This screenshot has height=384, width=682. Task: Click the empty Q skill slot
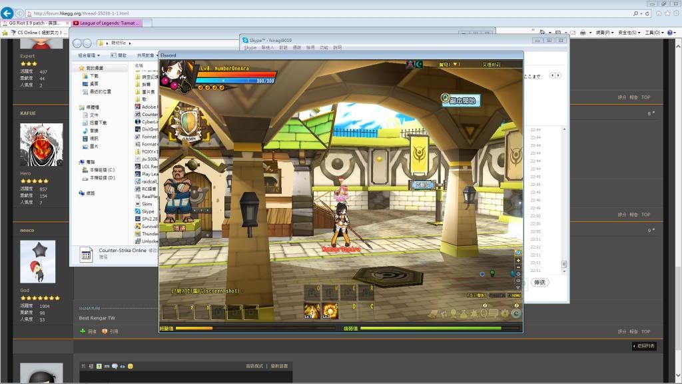[312, 293]
